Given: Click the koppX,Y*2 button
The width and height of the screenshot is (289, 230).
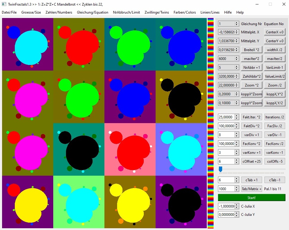Looking at the screenshot, I should click(x=275, y=94).
